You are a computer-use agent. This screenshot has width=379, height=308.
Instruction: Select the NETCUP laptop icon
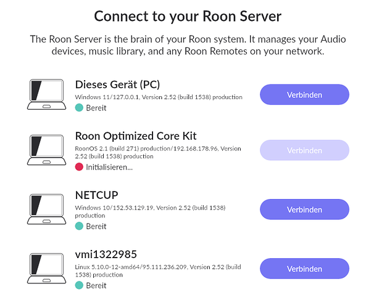[x=46, y=209]
